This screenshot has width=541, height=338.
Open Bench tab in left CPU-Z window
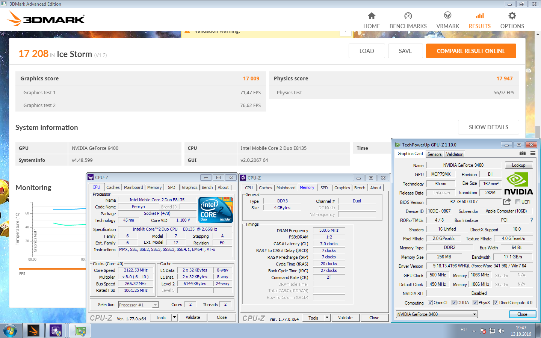click(x=207, y=187)
